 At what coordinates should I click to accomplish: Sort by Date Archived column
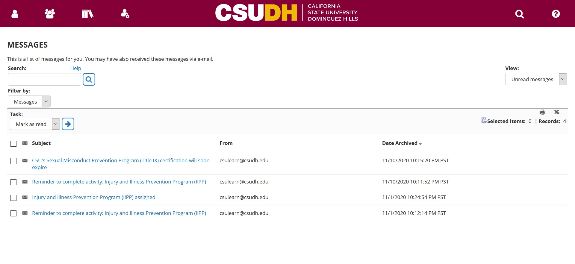[x=402, y=143]
